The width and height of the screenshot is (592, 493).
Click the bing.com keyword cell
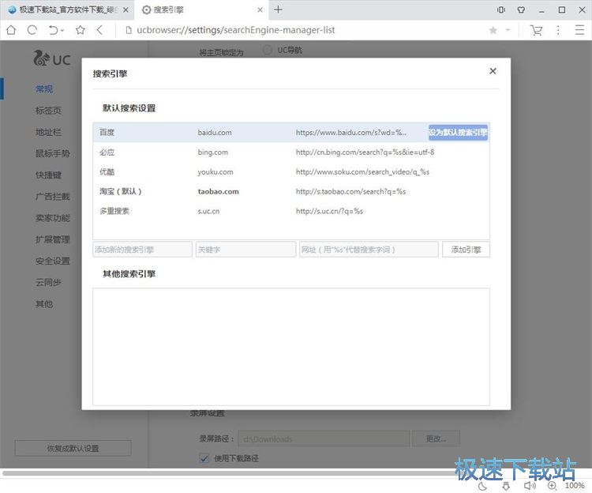(213, 152)
